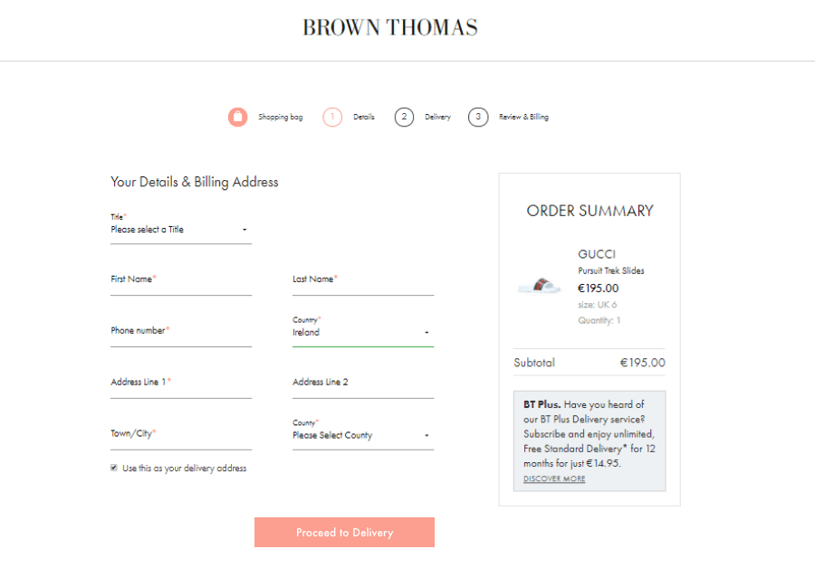Select step 1 Details circle

point(332,117)
